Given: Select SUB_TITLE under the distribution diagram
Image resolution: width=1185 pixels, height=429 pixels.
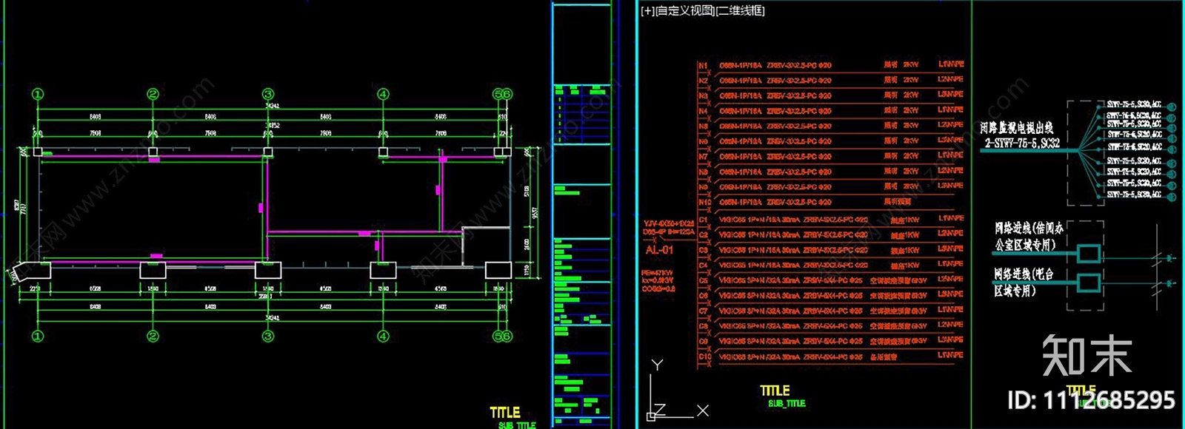Looking at the screenshot, I should click(x=787, y=404).
